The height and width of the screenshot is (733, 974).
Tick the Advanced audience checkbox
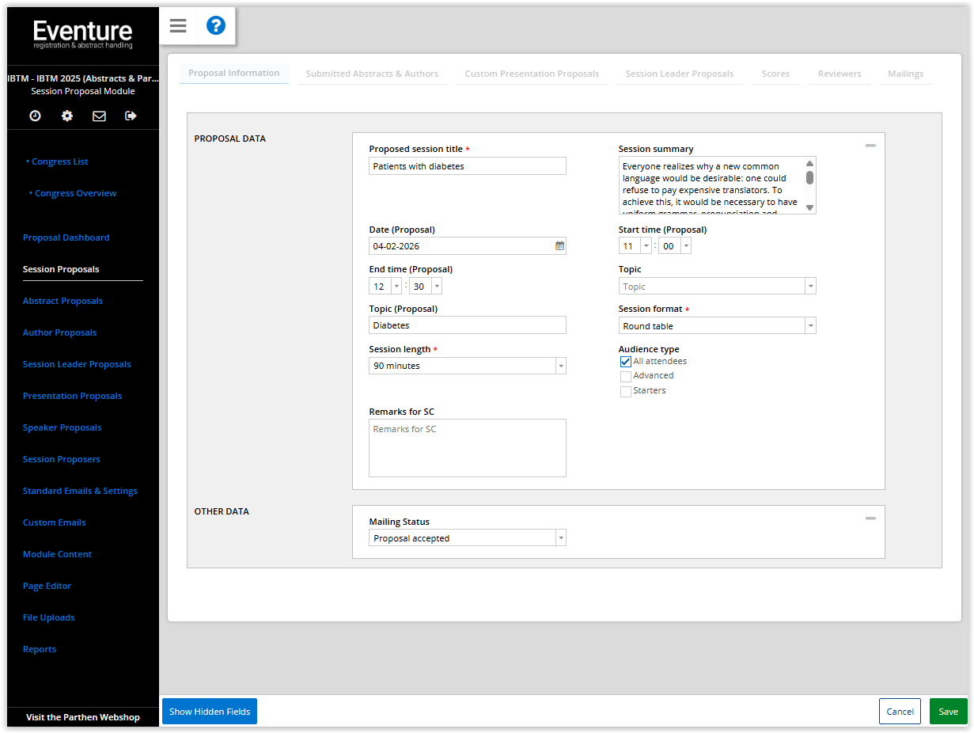[625, 376]
